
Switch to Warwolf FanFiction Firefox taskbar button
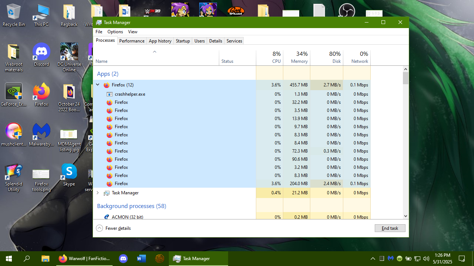click(x=85, y=259)
